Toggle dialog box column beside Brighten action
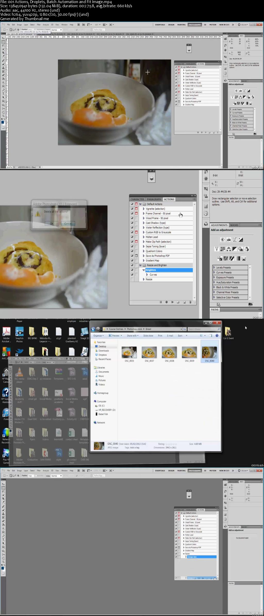264x616 pixels. [136, 270]
